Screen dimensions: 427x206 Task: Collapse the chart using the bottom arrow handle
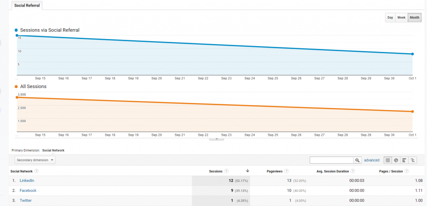pos(216,138)
